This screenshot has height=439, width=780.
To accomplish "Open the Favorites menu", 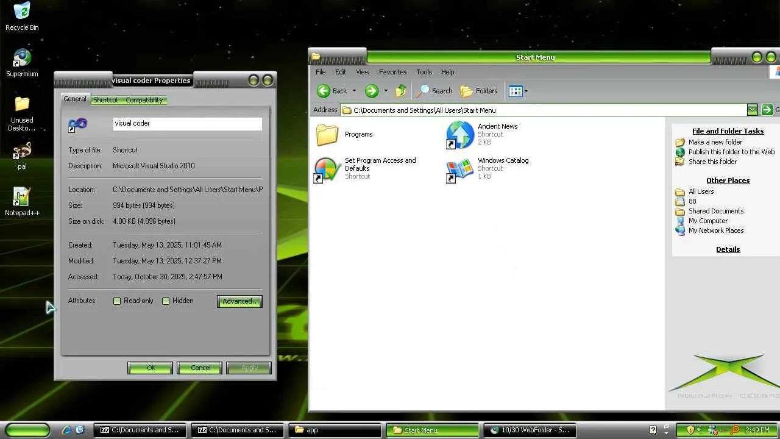I will point(392,72).
